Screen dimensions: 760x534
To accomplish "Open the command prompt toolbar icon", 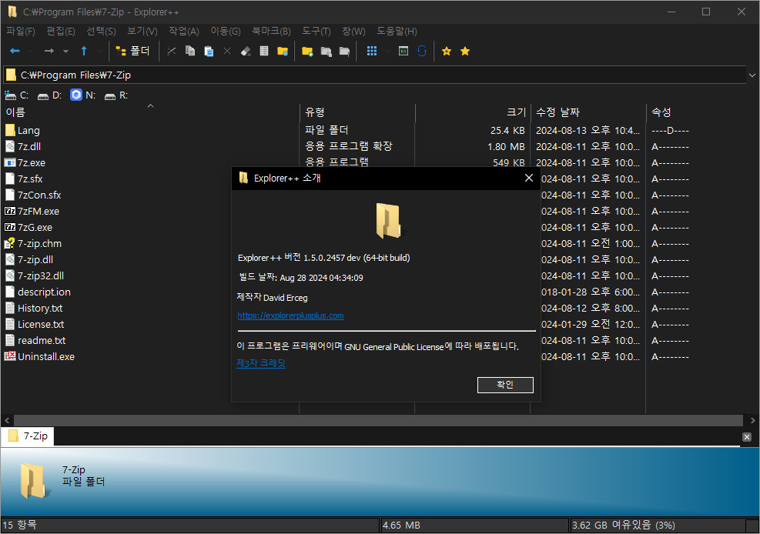I will coord(403,51).
